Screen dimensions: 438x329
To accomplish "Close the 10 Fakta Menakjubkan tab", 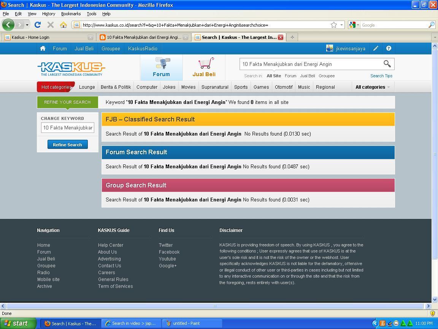I will point(186,37).
